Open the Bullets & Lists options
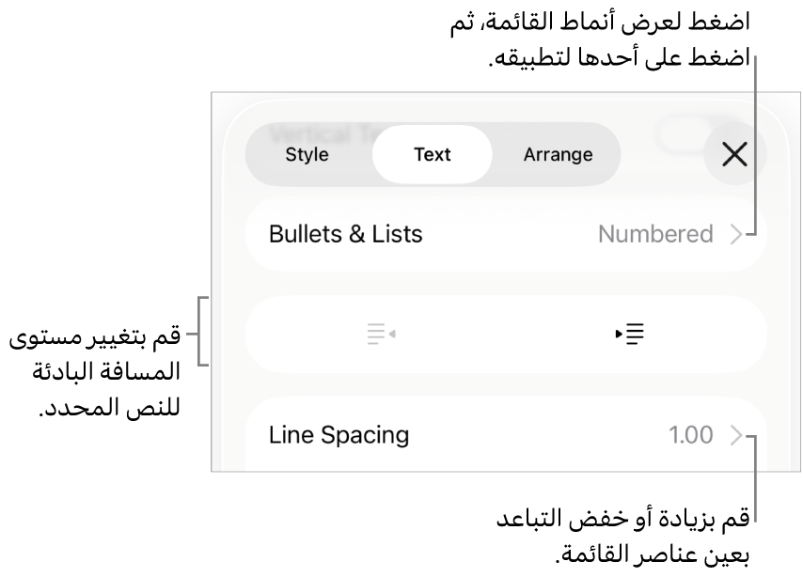The height and width of the screenshot is (577, 803). 506,234
